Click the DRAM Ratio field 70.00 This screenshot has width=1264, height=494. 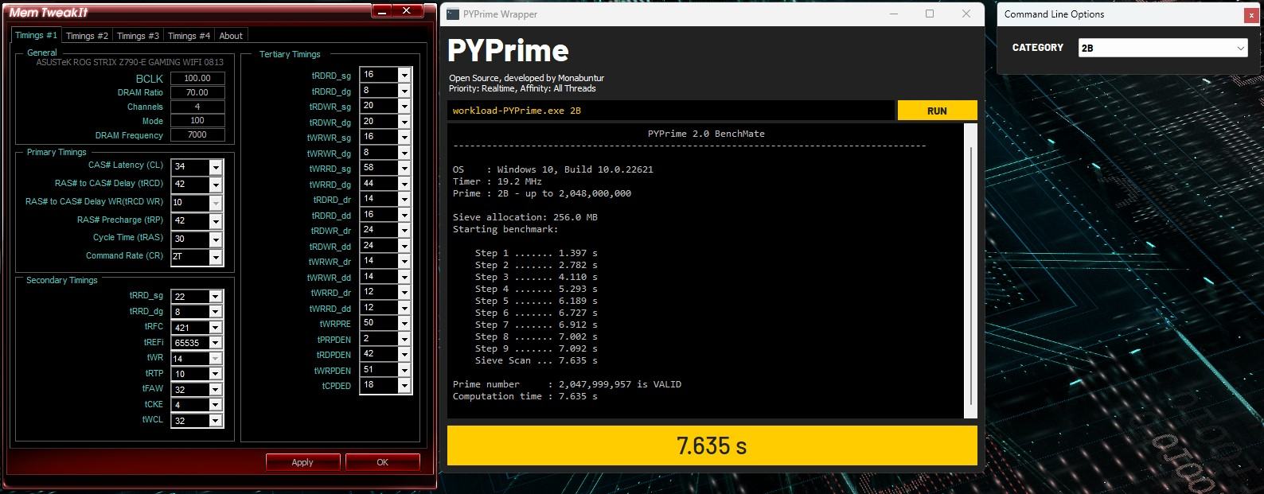click(x=197, y=92)
